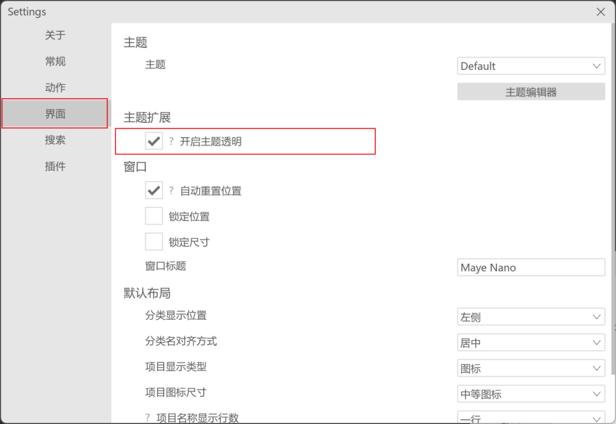Click the help icon beside 开启主题透明

tap(171, 142)
